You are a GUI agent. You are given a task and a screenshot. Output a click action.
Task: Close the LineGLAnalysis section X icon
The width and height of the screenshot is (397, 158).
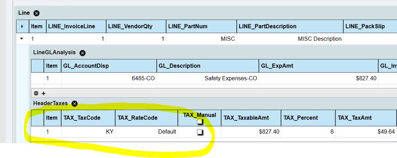82,53
